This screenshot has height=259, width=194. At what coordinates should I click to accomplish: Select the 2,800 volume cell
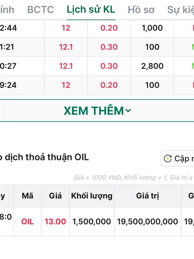tap(152, 66)
